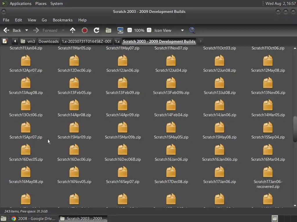Screen dimensions: 297x222
Task: Click the Scratch16Sep07.zip file name
Action: [123, 182]
